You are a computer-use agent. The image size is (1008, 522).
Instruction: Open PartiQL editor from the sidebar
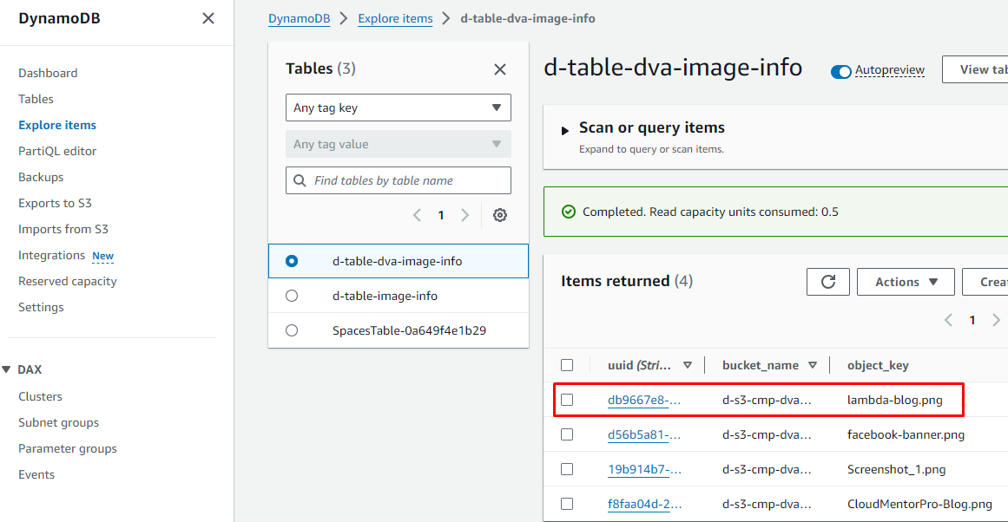[57, 151]
